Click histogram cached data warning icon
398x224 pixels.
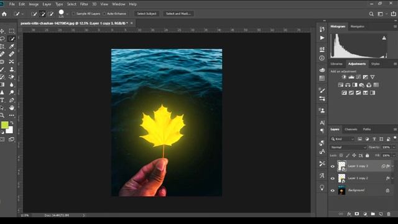[384, 38]
